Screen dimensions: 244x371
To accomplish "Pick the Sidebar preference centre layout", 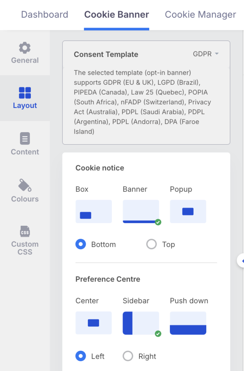I will pos(141,323).
